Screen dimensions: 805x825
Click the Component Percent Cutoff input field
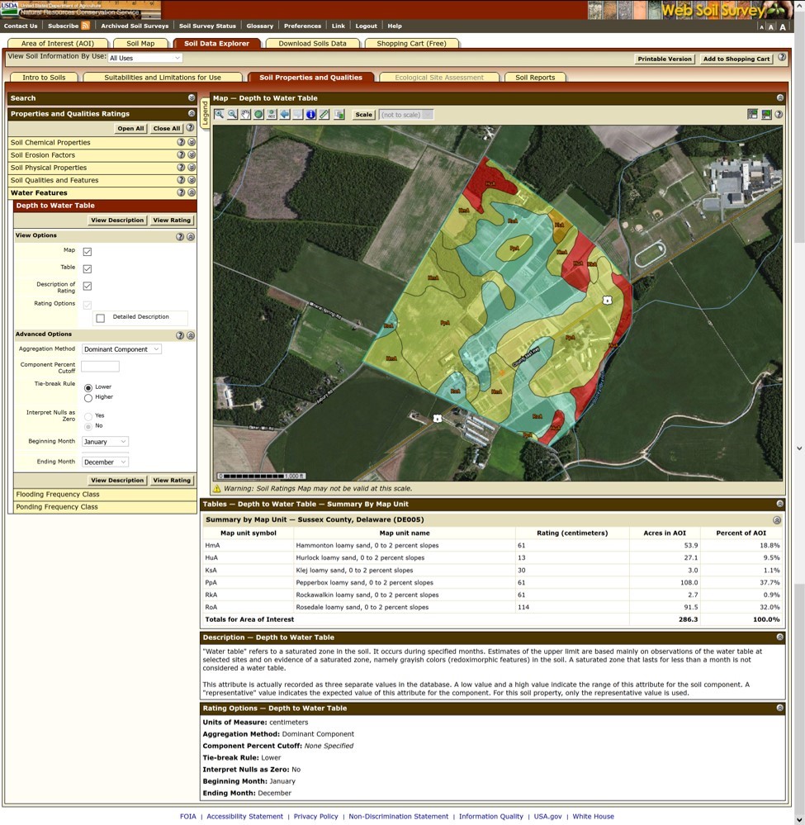coord(100,366)
